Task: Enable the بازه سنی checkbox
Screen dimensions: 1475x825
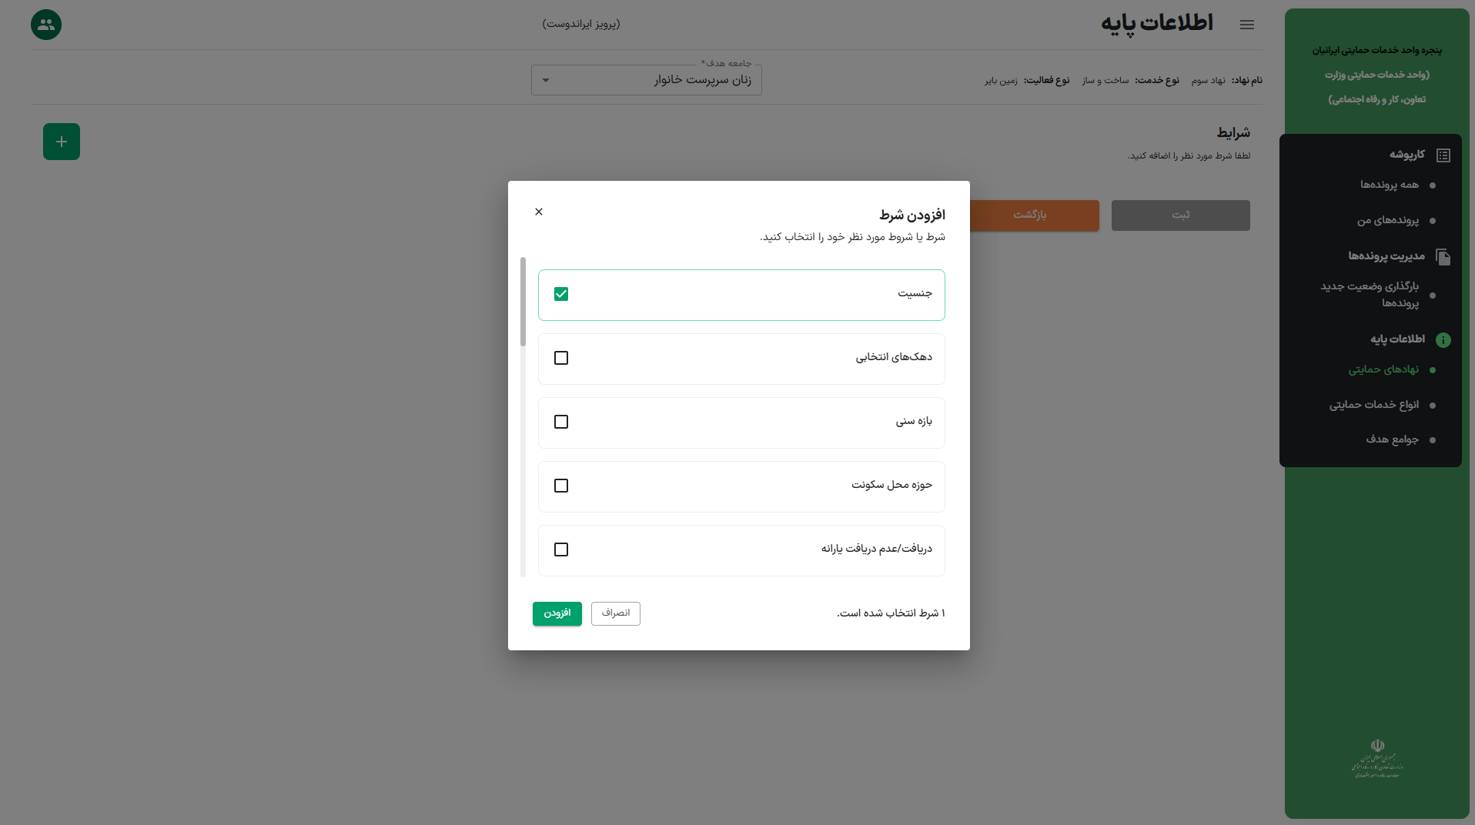Action: tap(561, 422)
